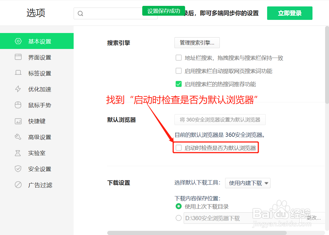
Task: Click 立即登录 green button
Action: pos(290,13)
